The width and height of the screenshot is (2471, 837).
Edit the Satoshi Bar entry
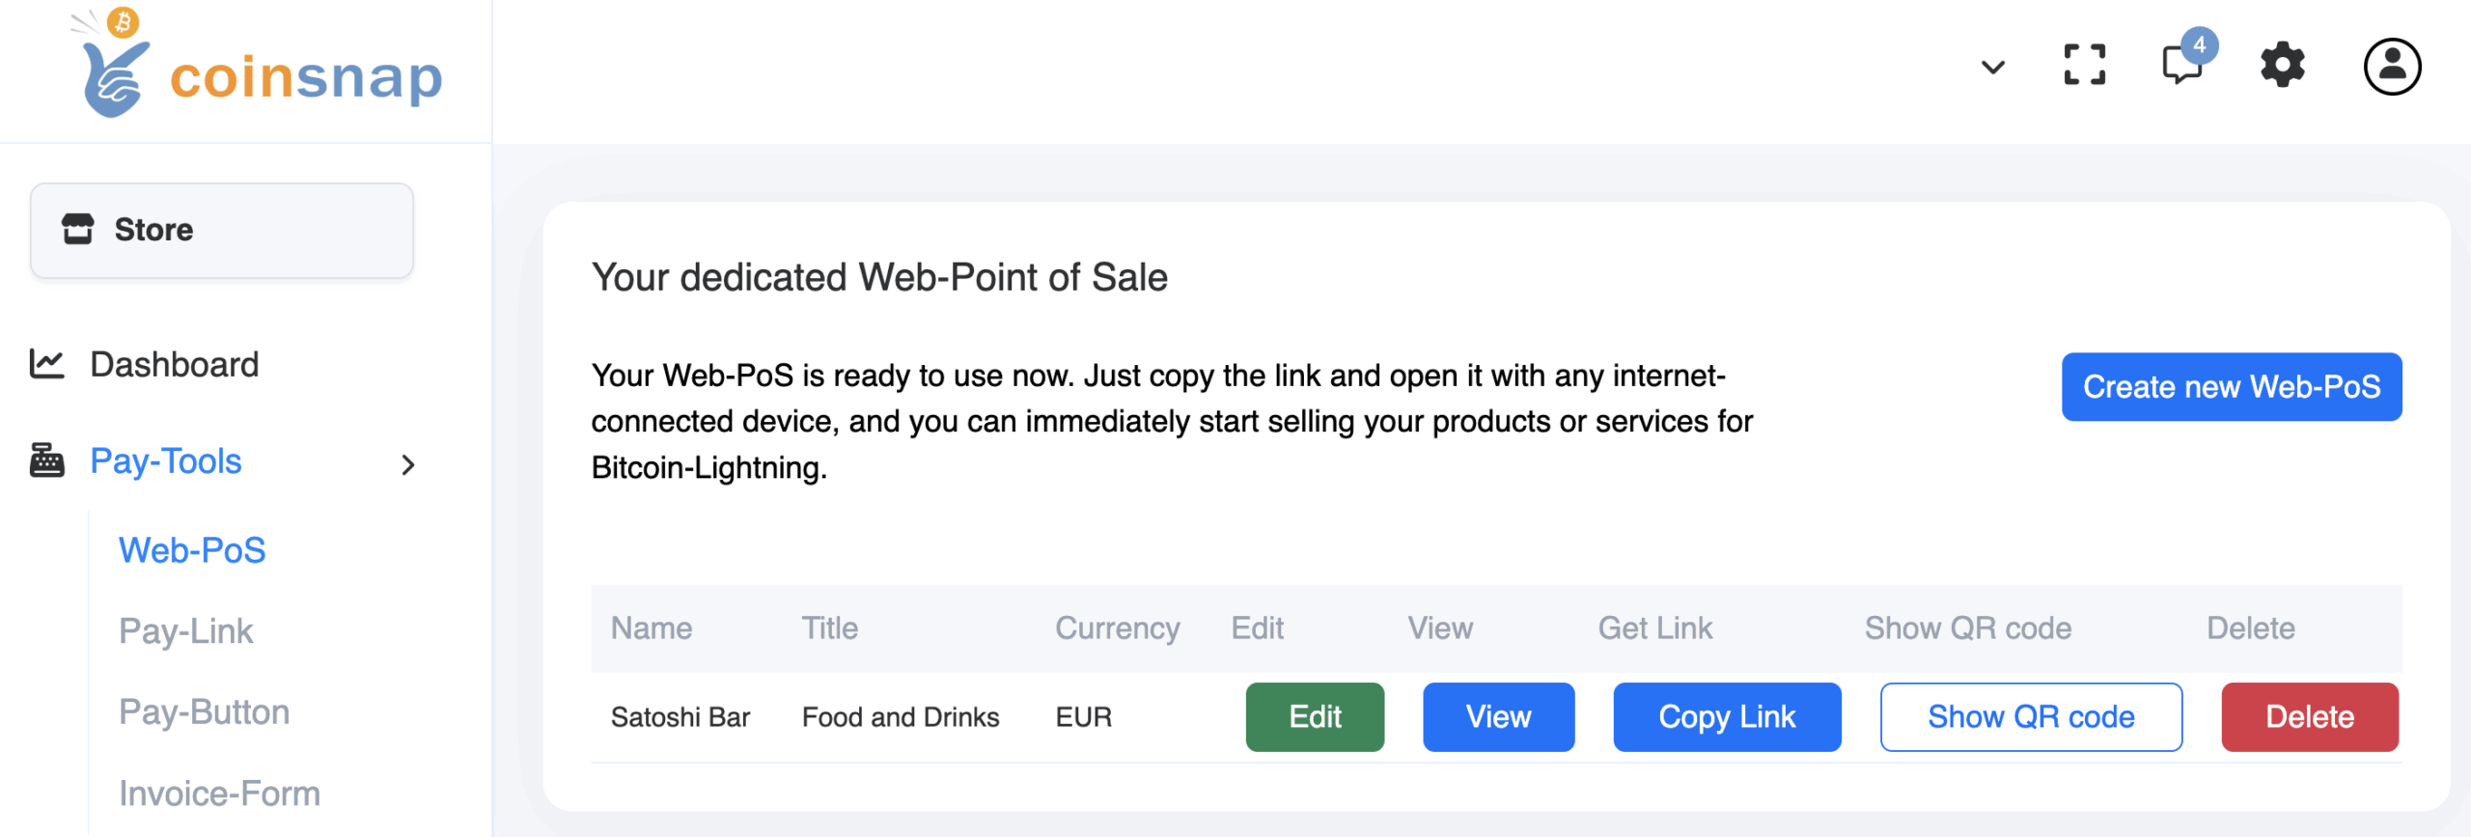pos(1314,716)
